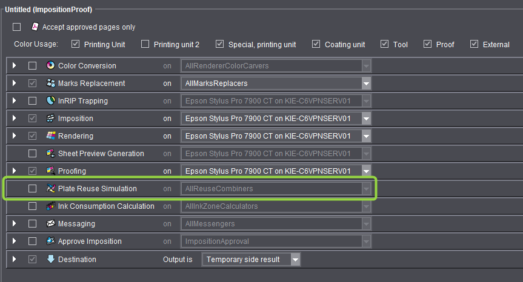Screen dimensions: 523x282
Task: Click the Destination arrow icon
Action: click(x=51, y=260)
